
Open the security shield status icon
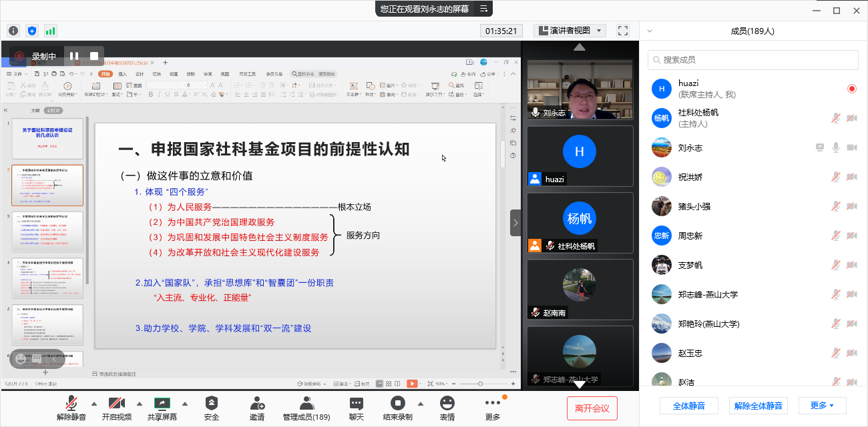click(32, 31)
